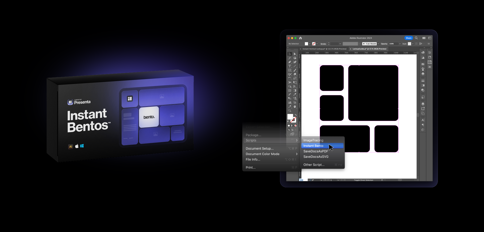This screenshot has width=484, height=232.
Task: Swap fill and stroke colors
Action: (x=296, y=115)
